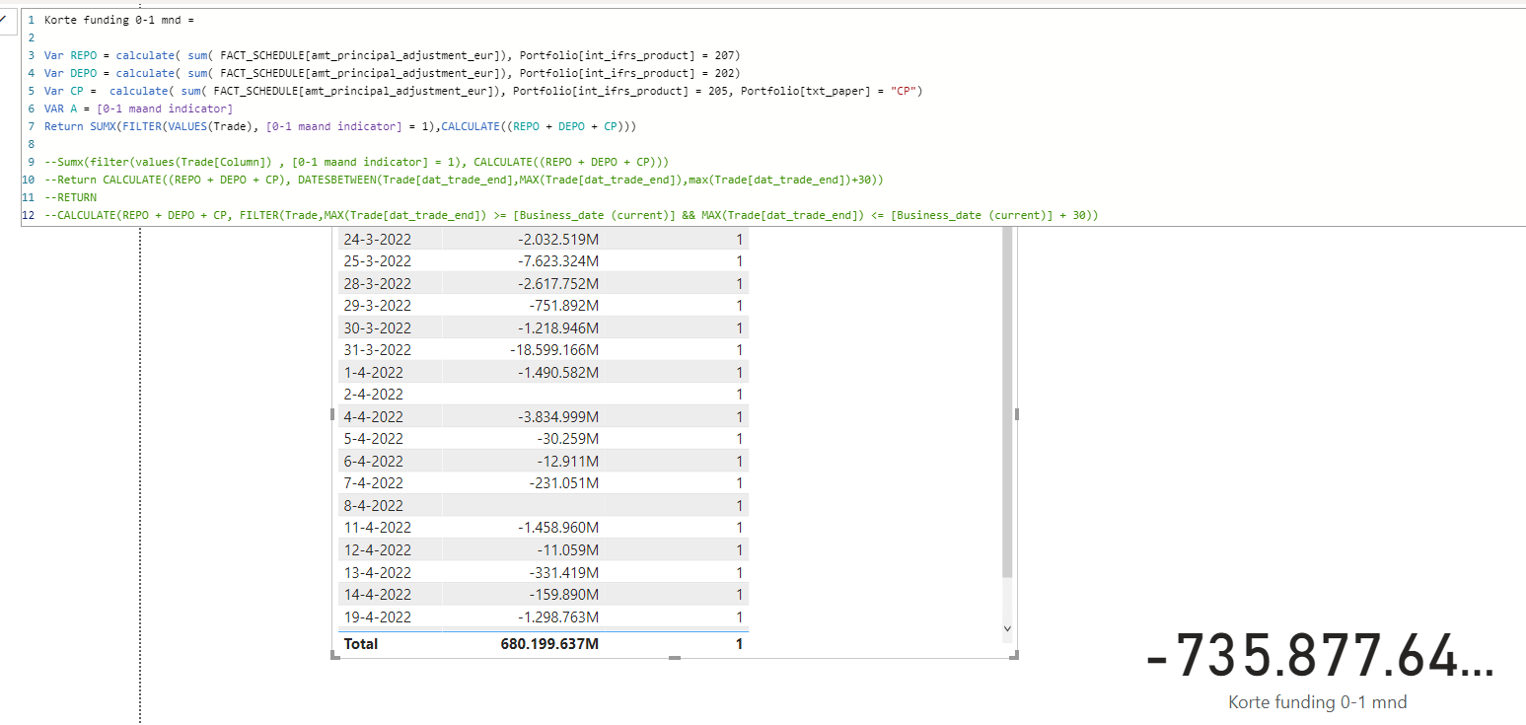This screenshot has height=725, width=1526.
Task: Select date cell 4-4-2022
Action: click(374, 417)
